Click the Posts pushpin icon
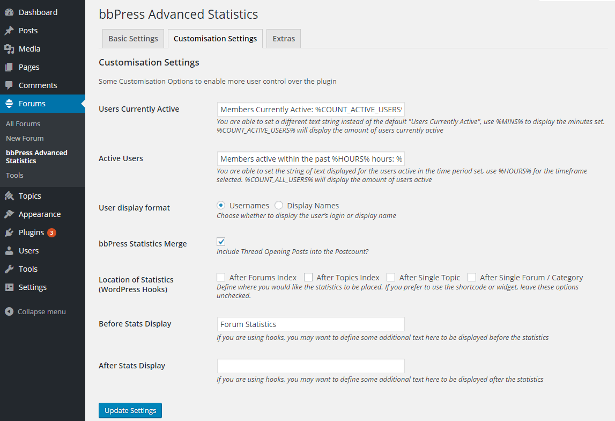Screen dimensions: 615x421 click(x=9, y=31)
